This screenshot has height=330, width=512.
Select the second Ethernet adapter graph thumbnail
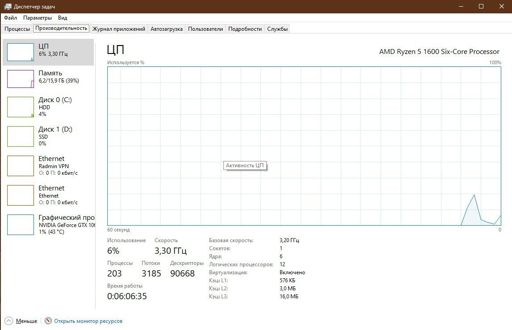21,195
